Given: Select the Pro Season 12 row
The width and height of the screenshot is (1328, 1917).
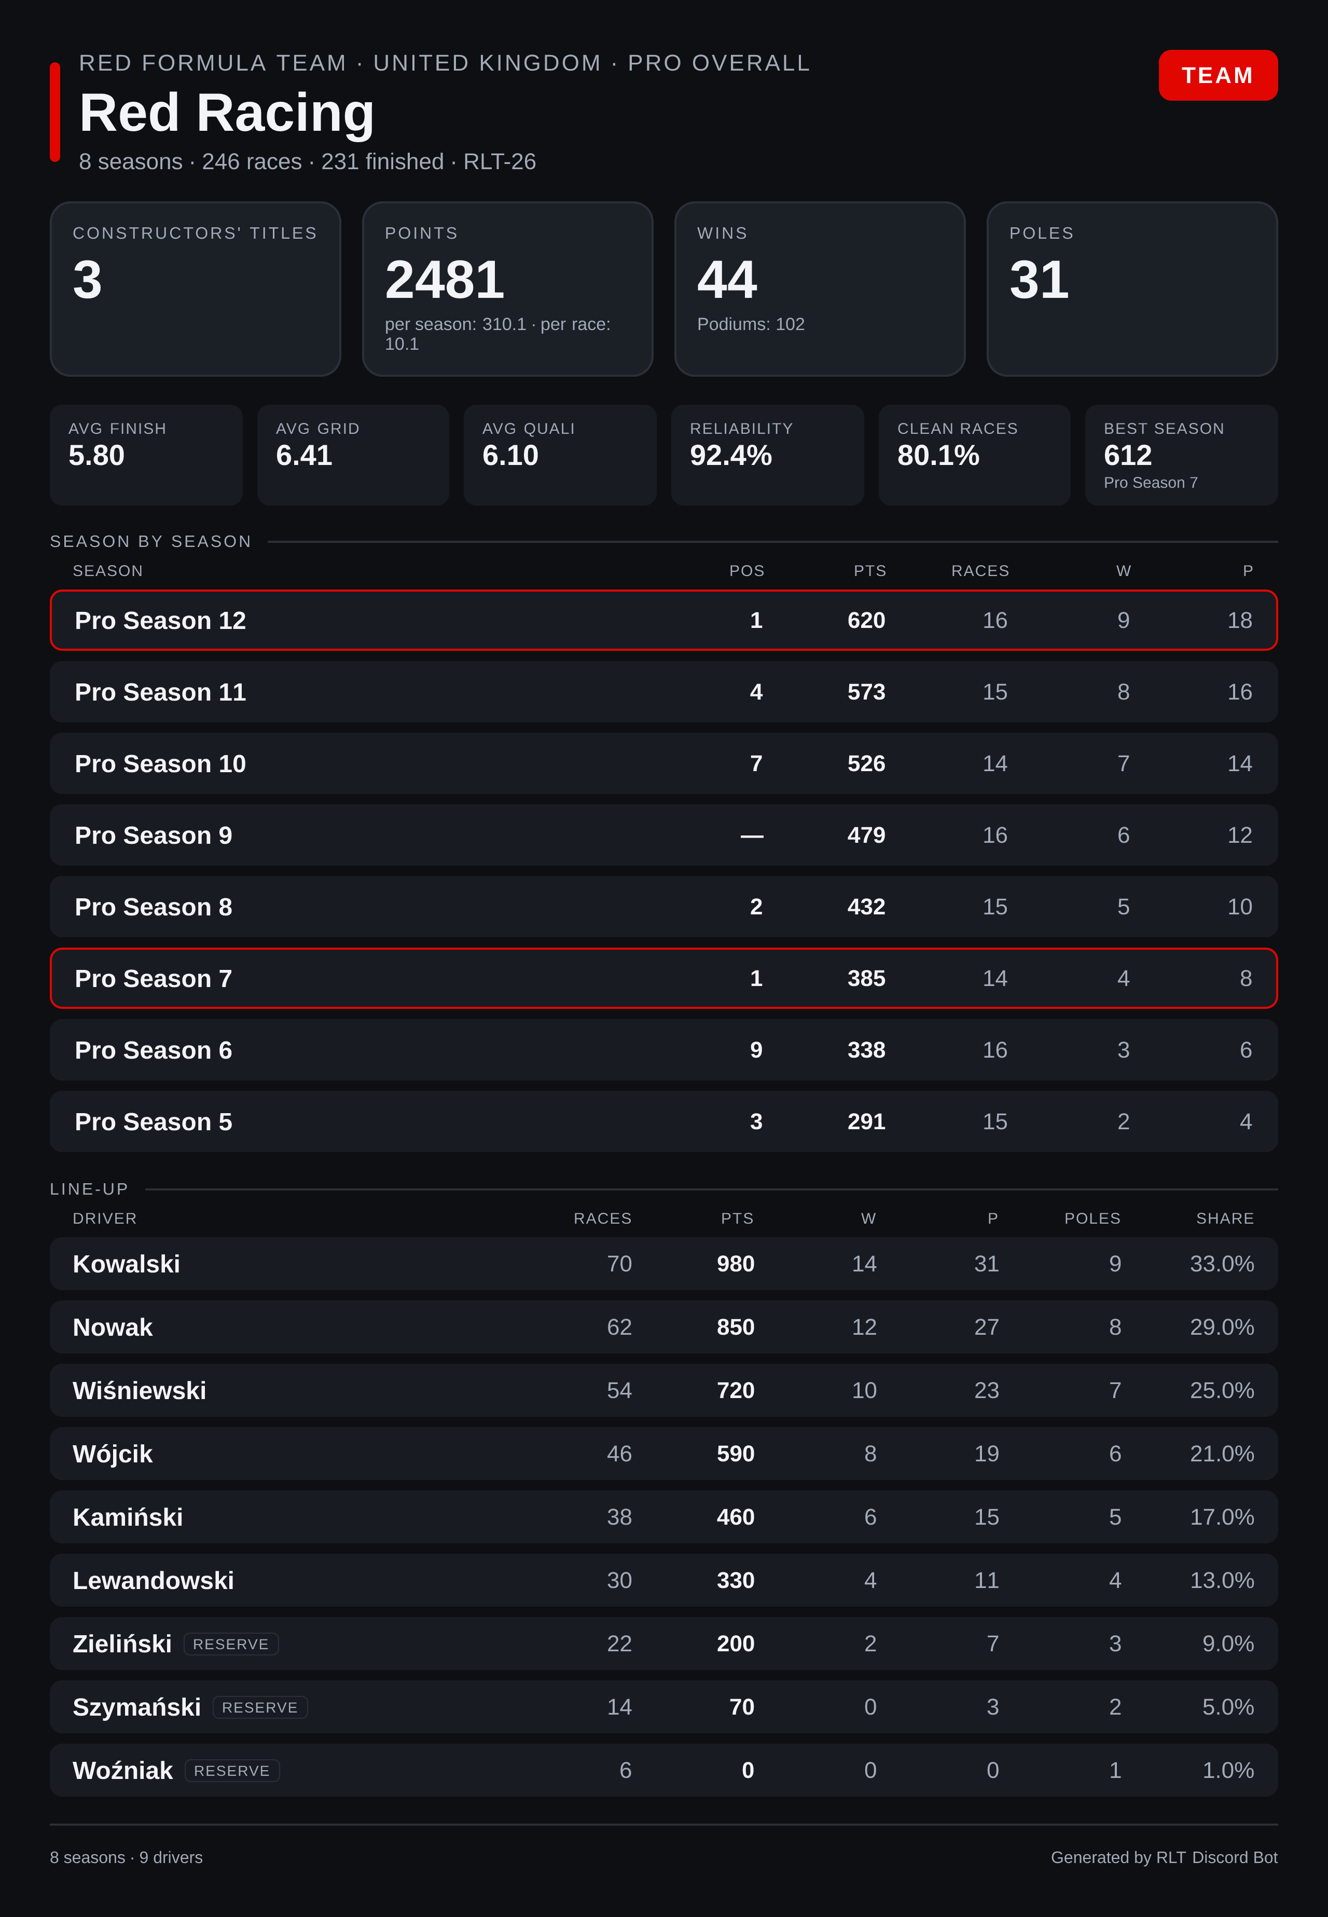Looking at the screenshot, I should point(663,620).
